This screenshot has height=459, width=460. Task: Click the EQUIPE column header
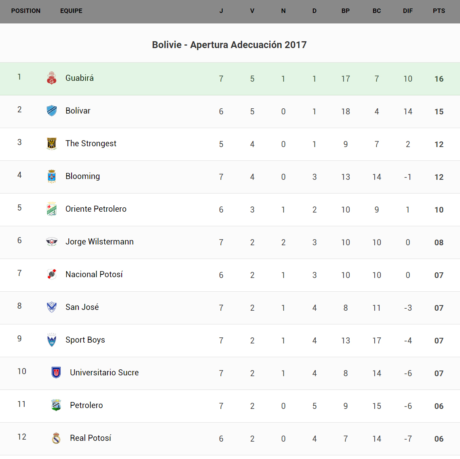[71, 11]
